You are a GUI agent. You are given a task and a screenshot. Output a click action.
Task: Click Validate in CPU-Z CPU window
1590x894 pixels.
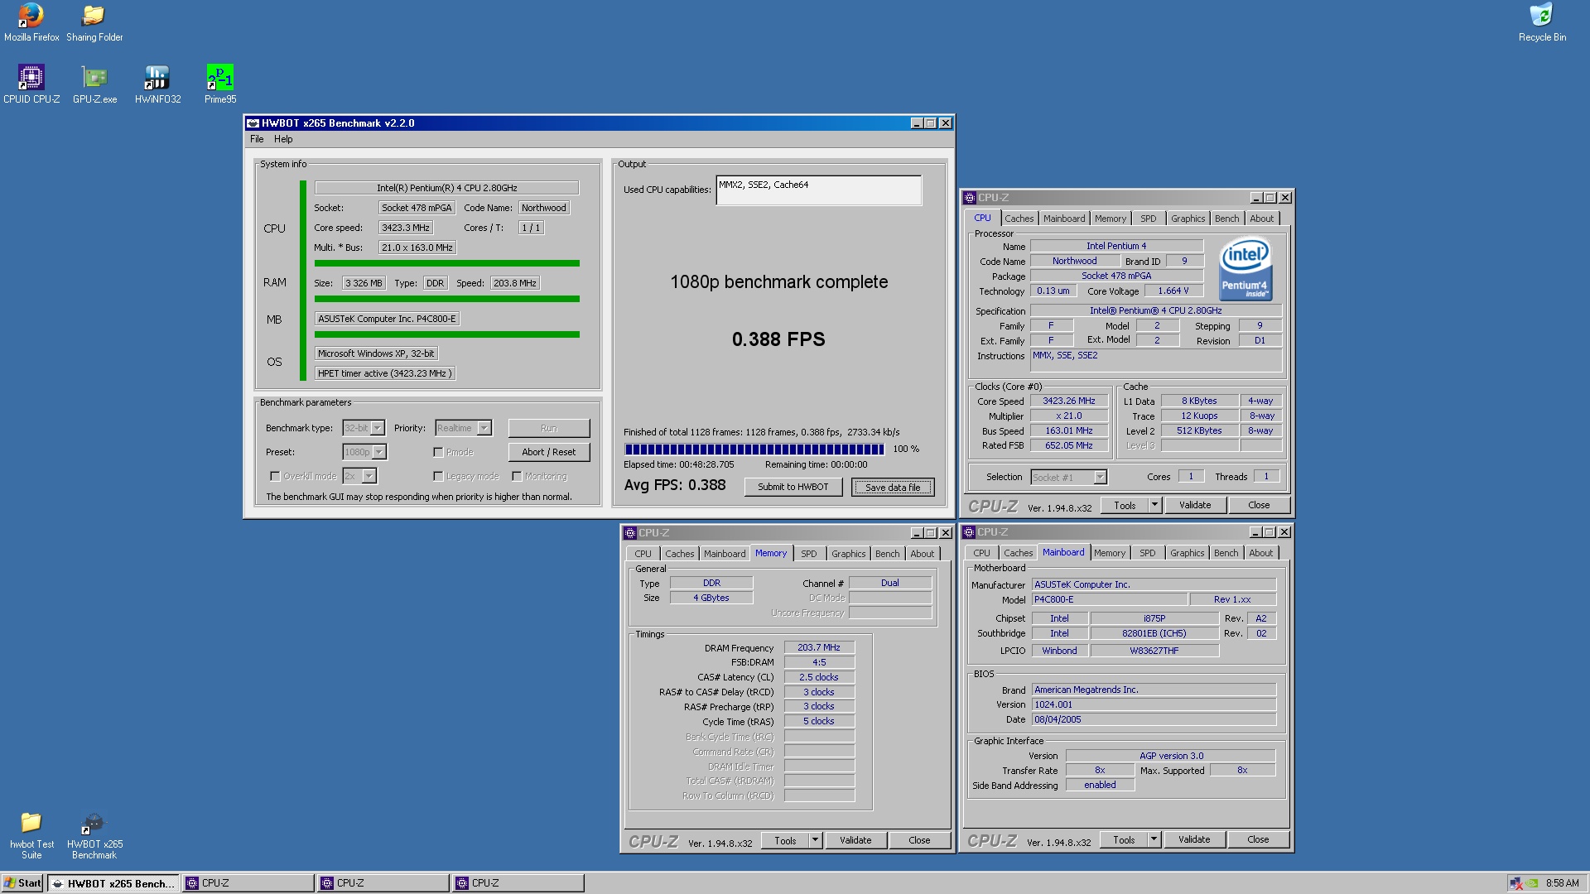pos(1195,506)
